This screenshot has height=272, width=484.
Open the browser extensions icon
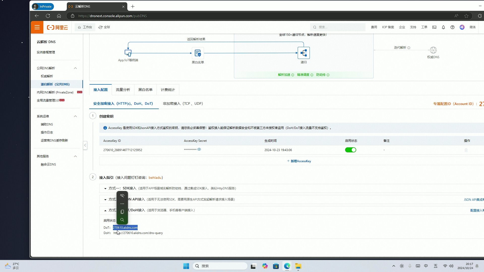479,16
